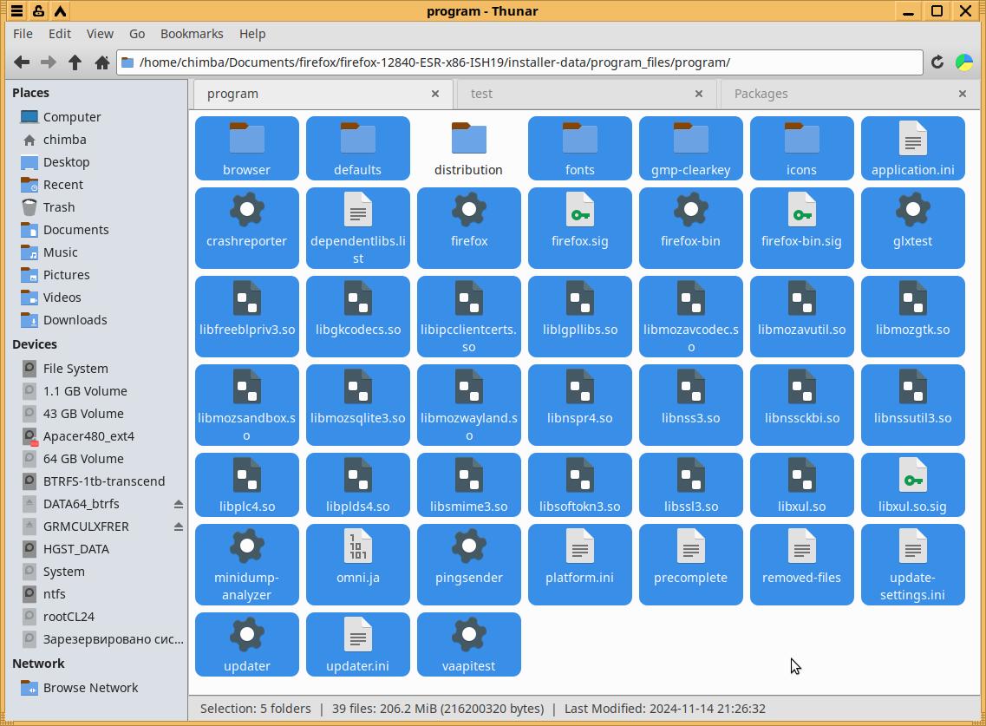The height and width of the screenshot is (726, 986).
Task: Open the rootCL24 device
Action: click(96, 617)
